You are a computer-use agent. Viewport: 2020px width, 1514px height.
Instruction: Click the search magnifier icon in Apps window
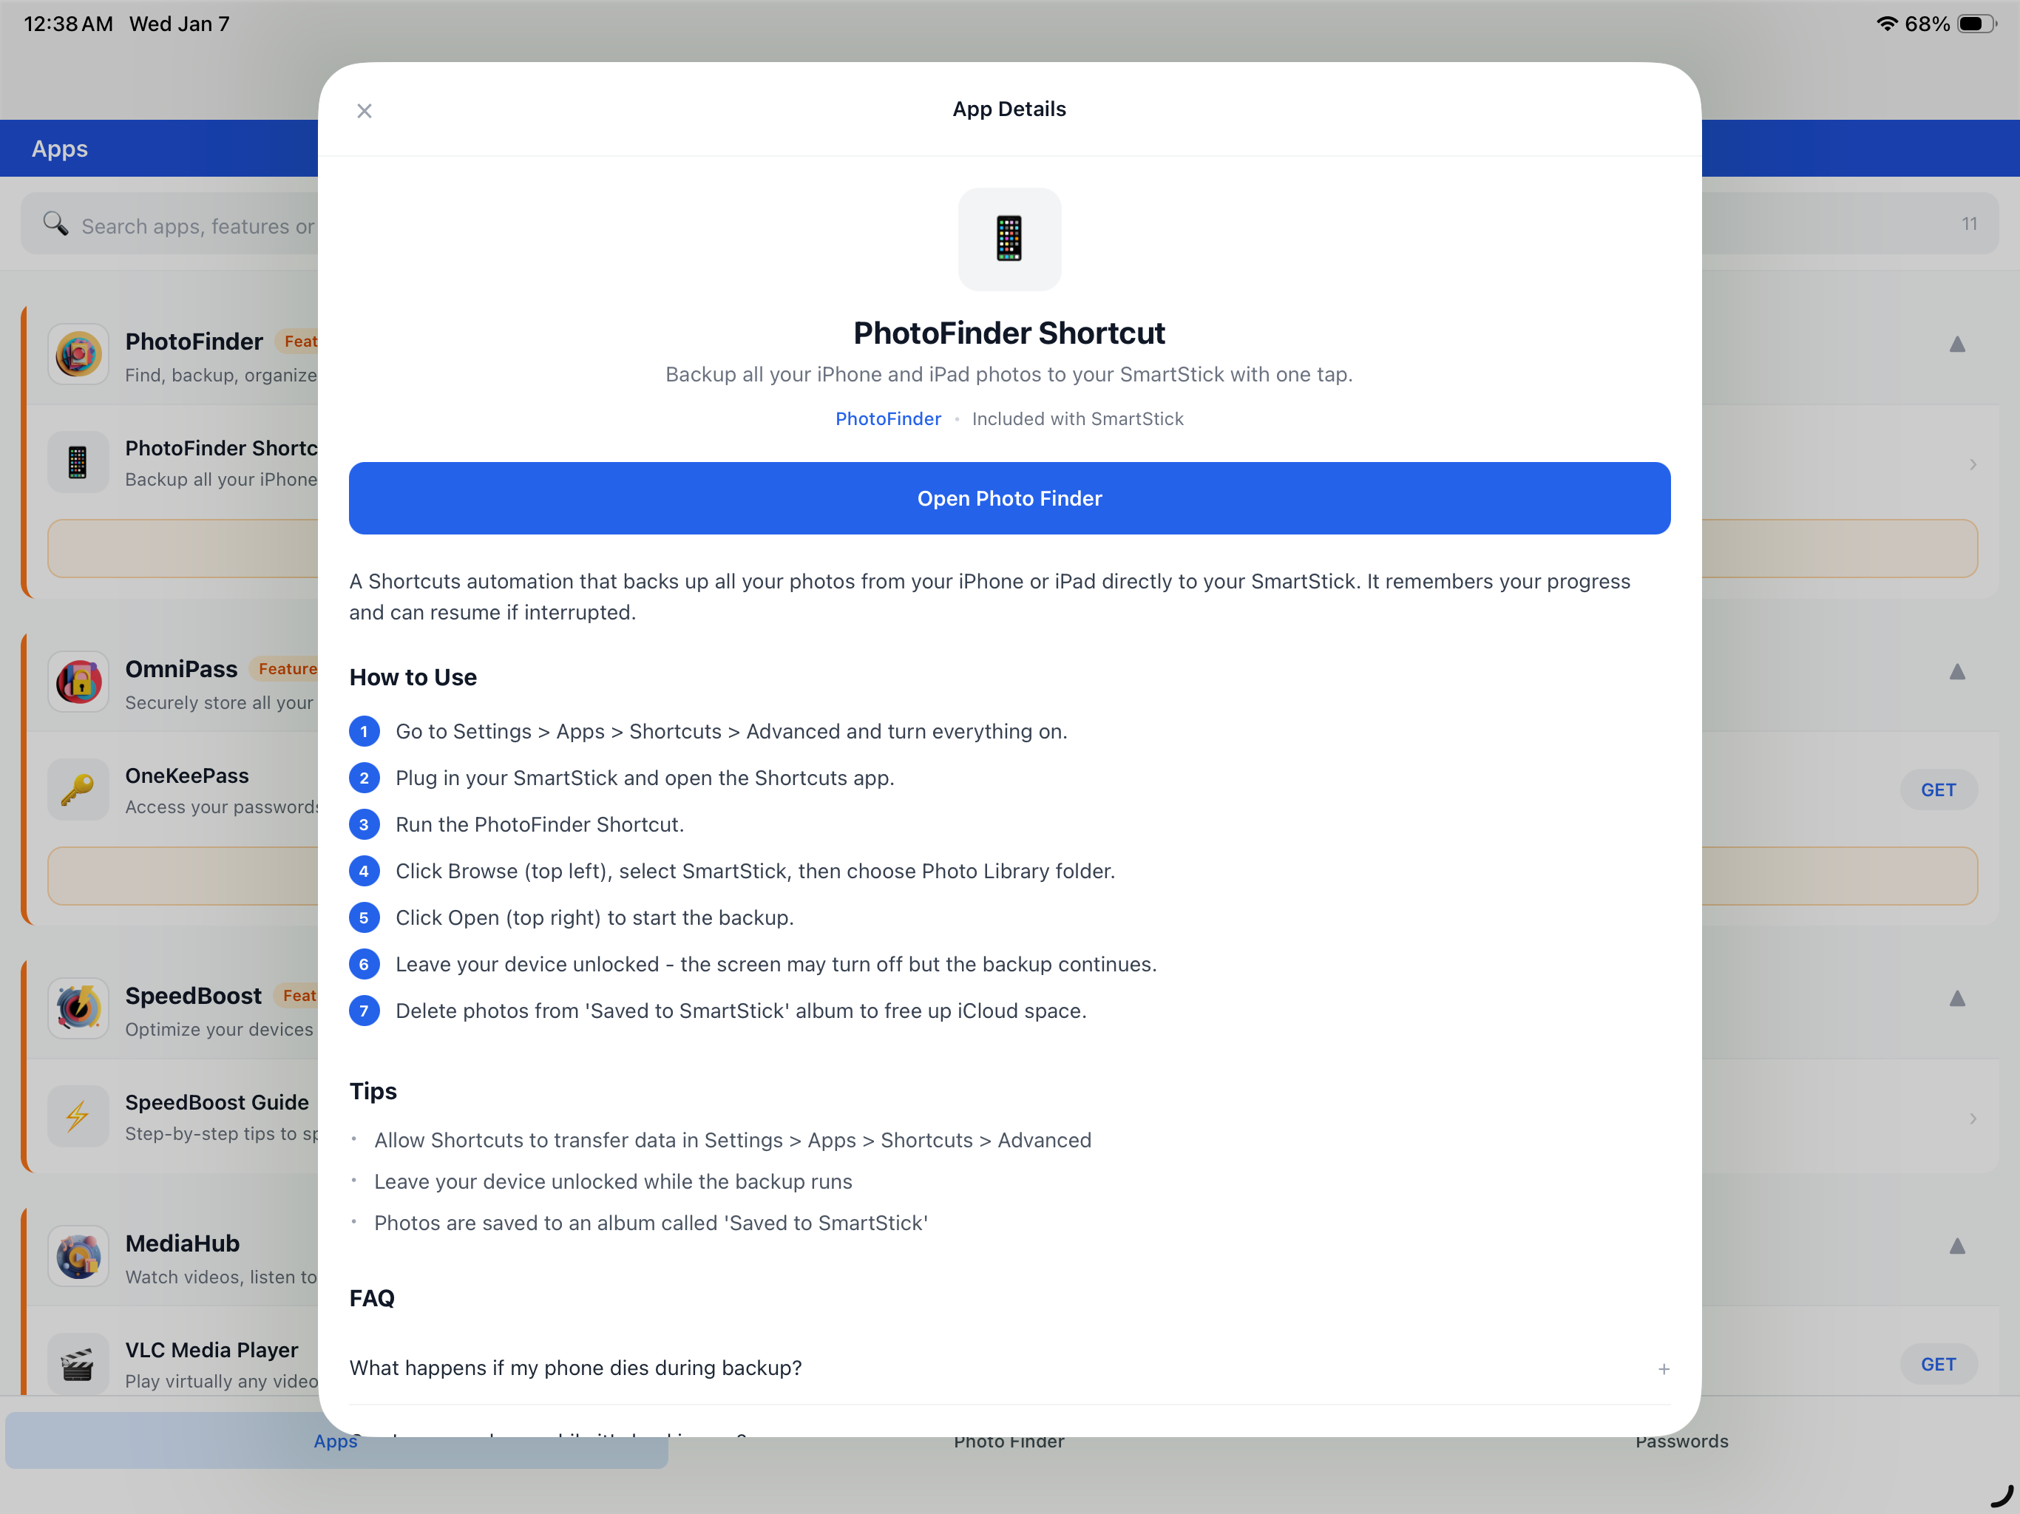pos(55,224)
